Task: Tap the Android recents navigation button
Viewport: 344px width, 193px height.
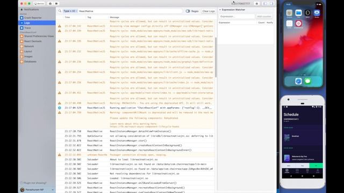Action: (x=313, y=176)
